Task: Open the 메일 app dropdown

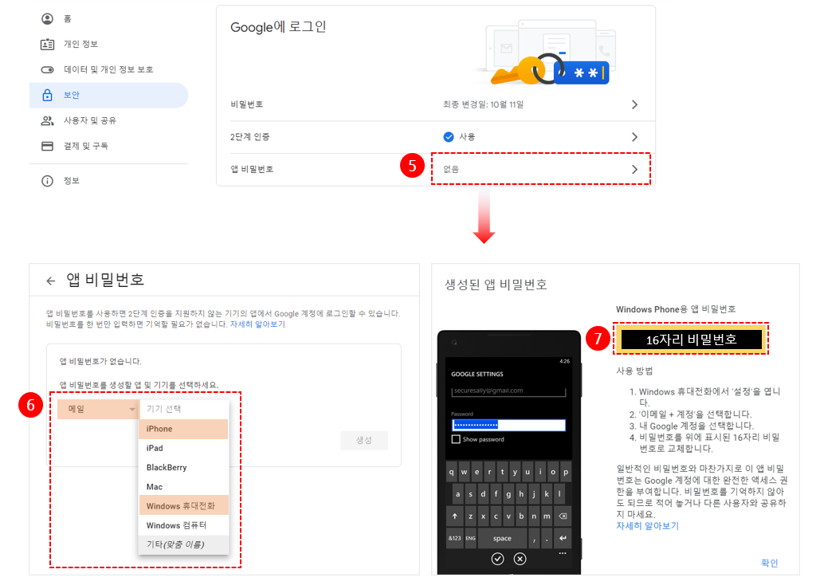Action: click(98, 409)
